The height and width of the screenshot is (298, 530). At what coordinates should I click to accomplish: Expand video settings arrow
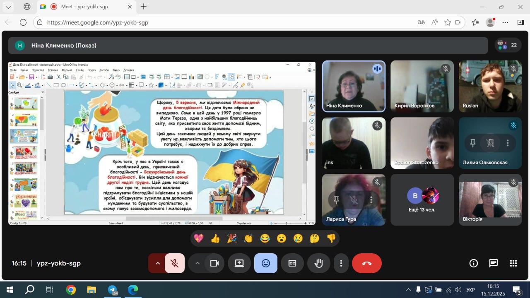(x=198, y=263)
